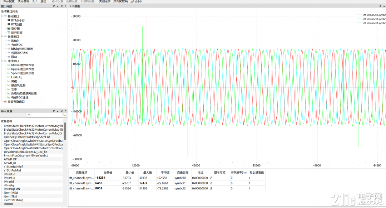Open the 寄存器 register window entry

pos(15,29)
